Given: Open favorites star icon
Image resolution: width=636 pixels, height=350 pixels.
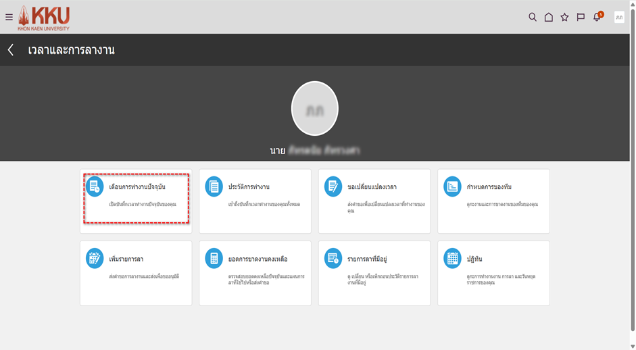Looking at the screenshot, I should [x=564, y=17].
